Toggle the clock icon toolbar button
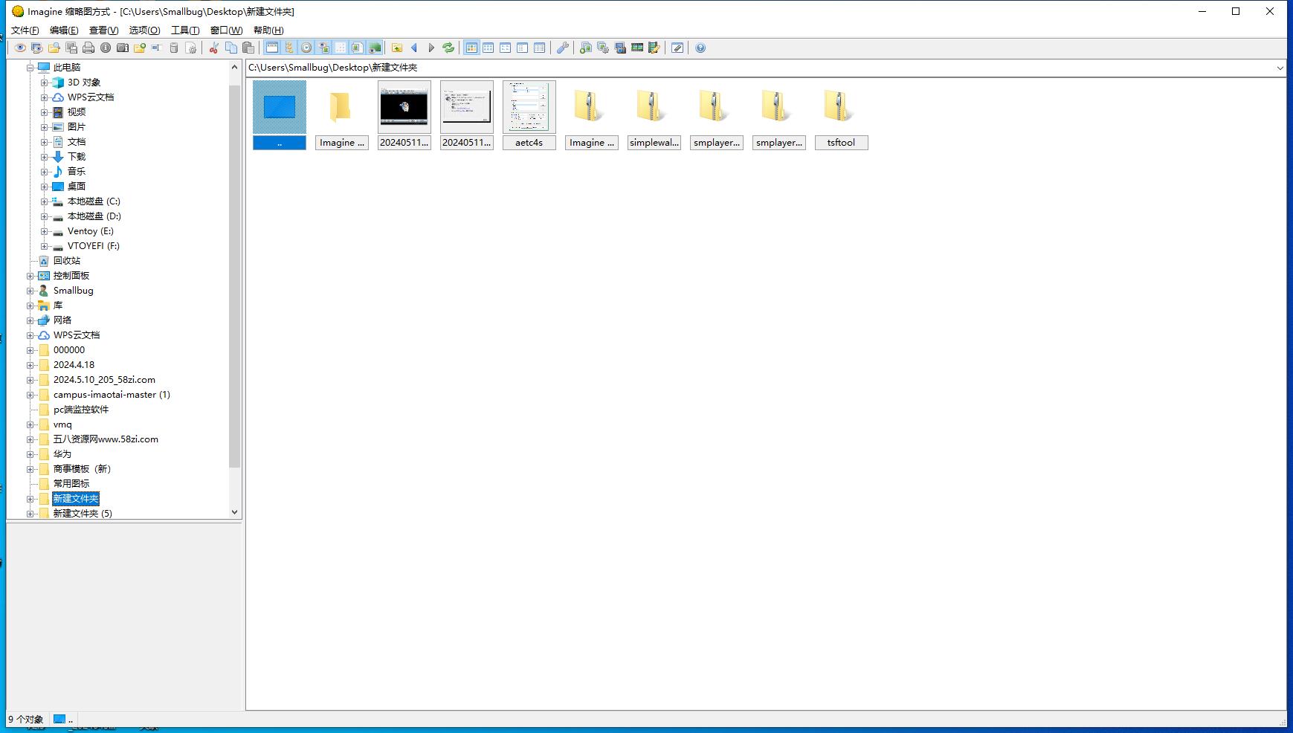 point(306,48)
